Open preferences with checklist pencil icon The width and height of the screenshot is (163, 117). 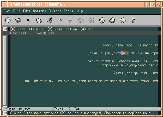coord(123,20)
